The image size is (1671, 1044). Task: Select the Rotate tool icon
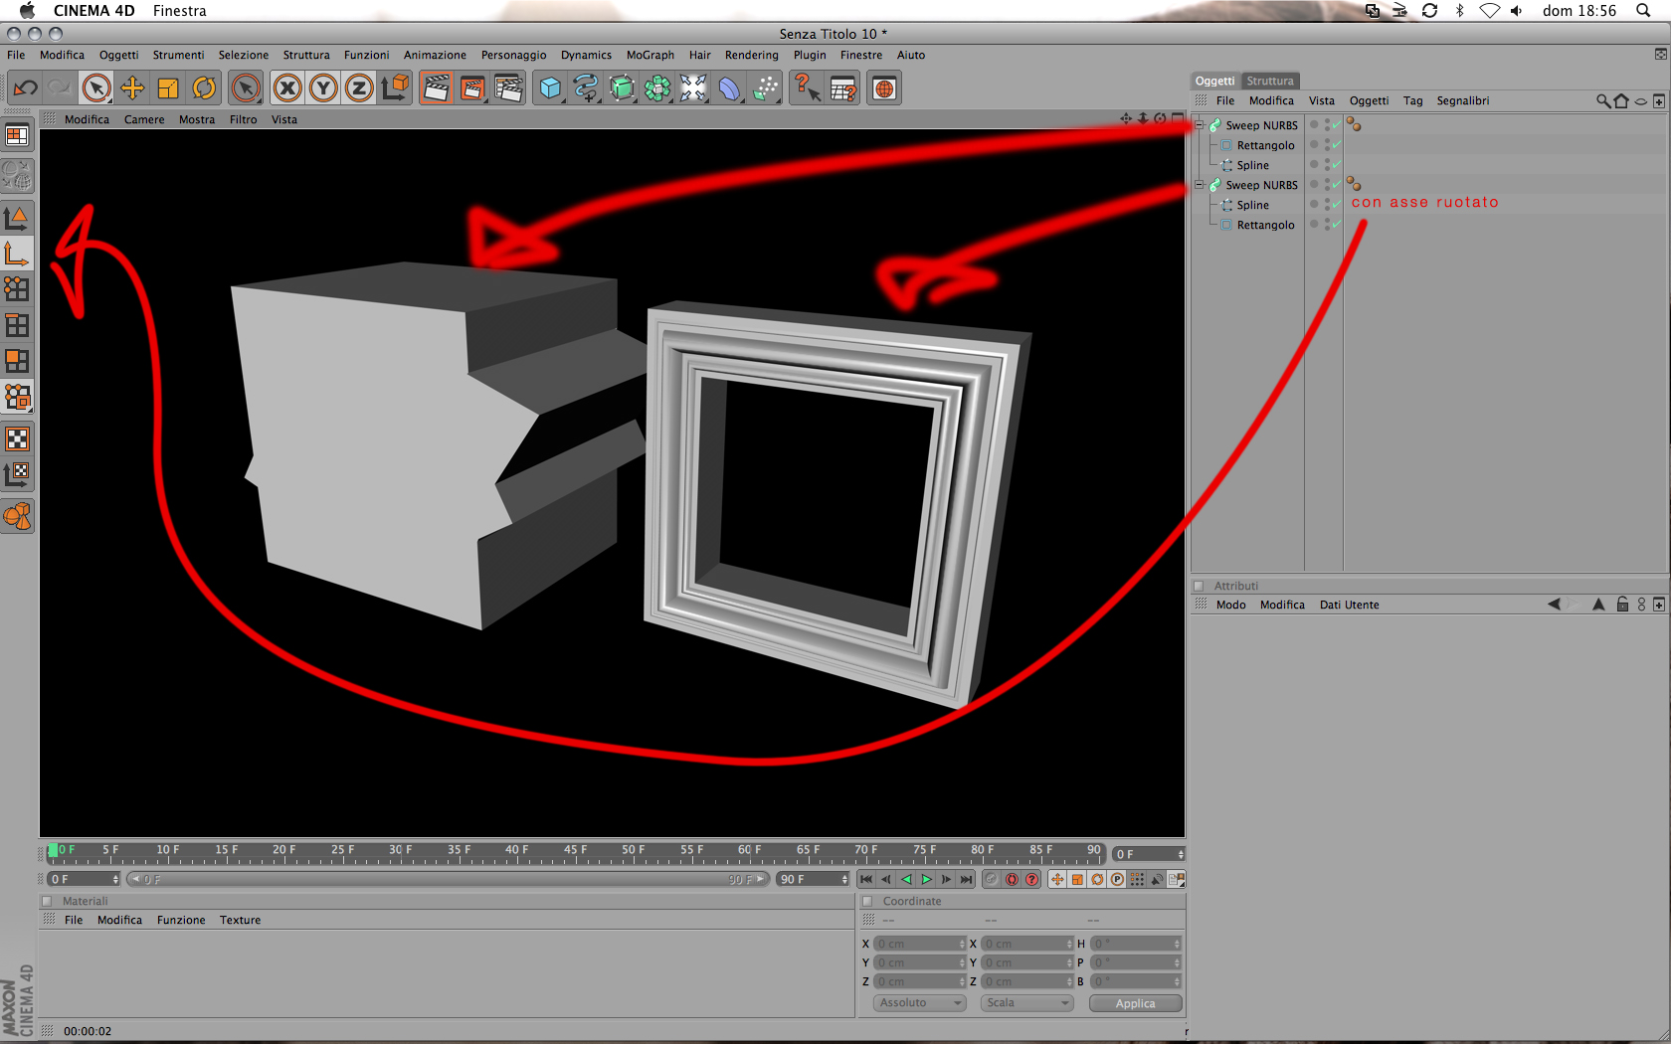pos(204,88)
